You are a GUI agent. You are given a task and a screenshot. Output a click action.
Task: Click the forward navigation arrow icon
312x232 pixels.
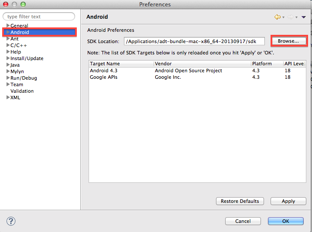[x=291, y=17]
